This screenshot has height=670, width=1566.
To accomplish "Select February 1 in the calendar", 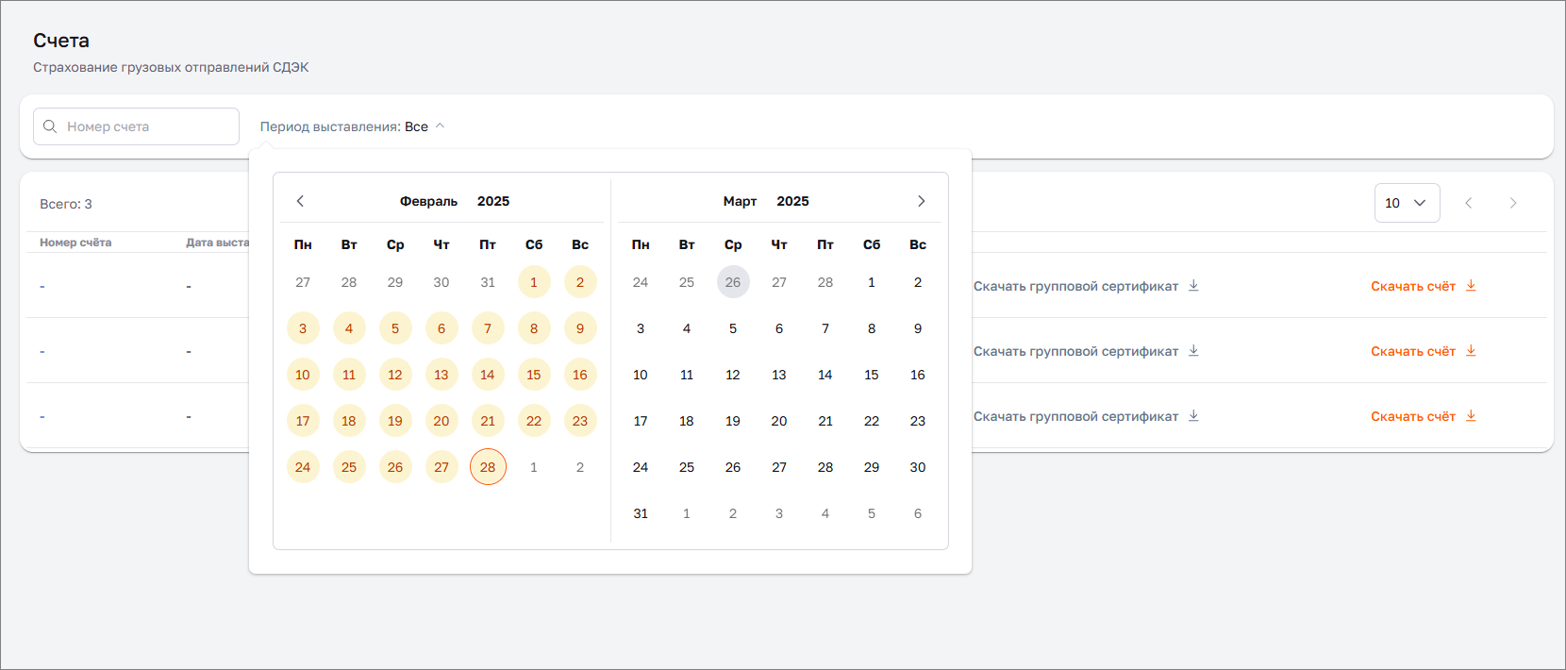I will coord(534,282).
